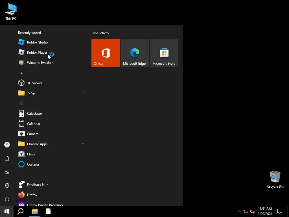Open File Explorer on the taskbar

tap(35, 211)
